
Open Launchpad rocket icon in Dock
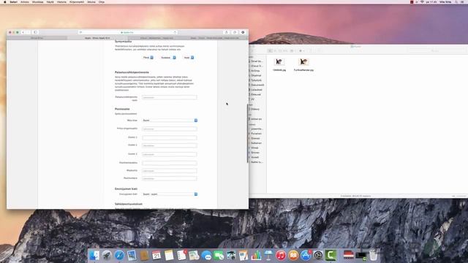[x=107, y=256]
